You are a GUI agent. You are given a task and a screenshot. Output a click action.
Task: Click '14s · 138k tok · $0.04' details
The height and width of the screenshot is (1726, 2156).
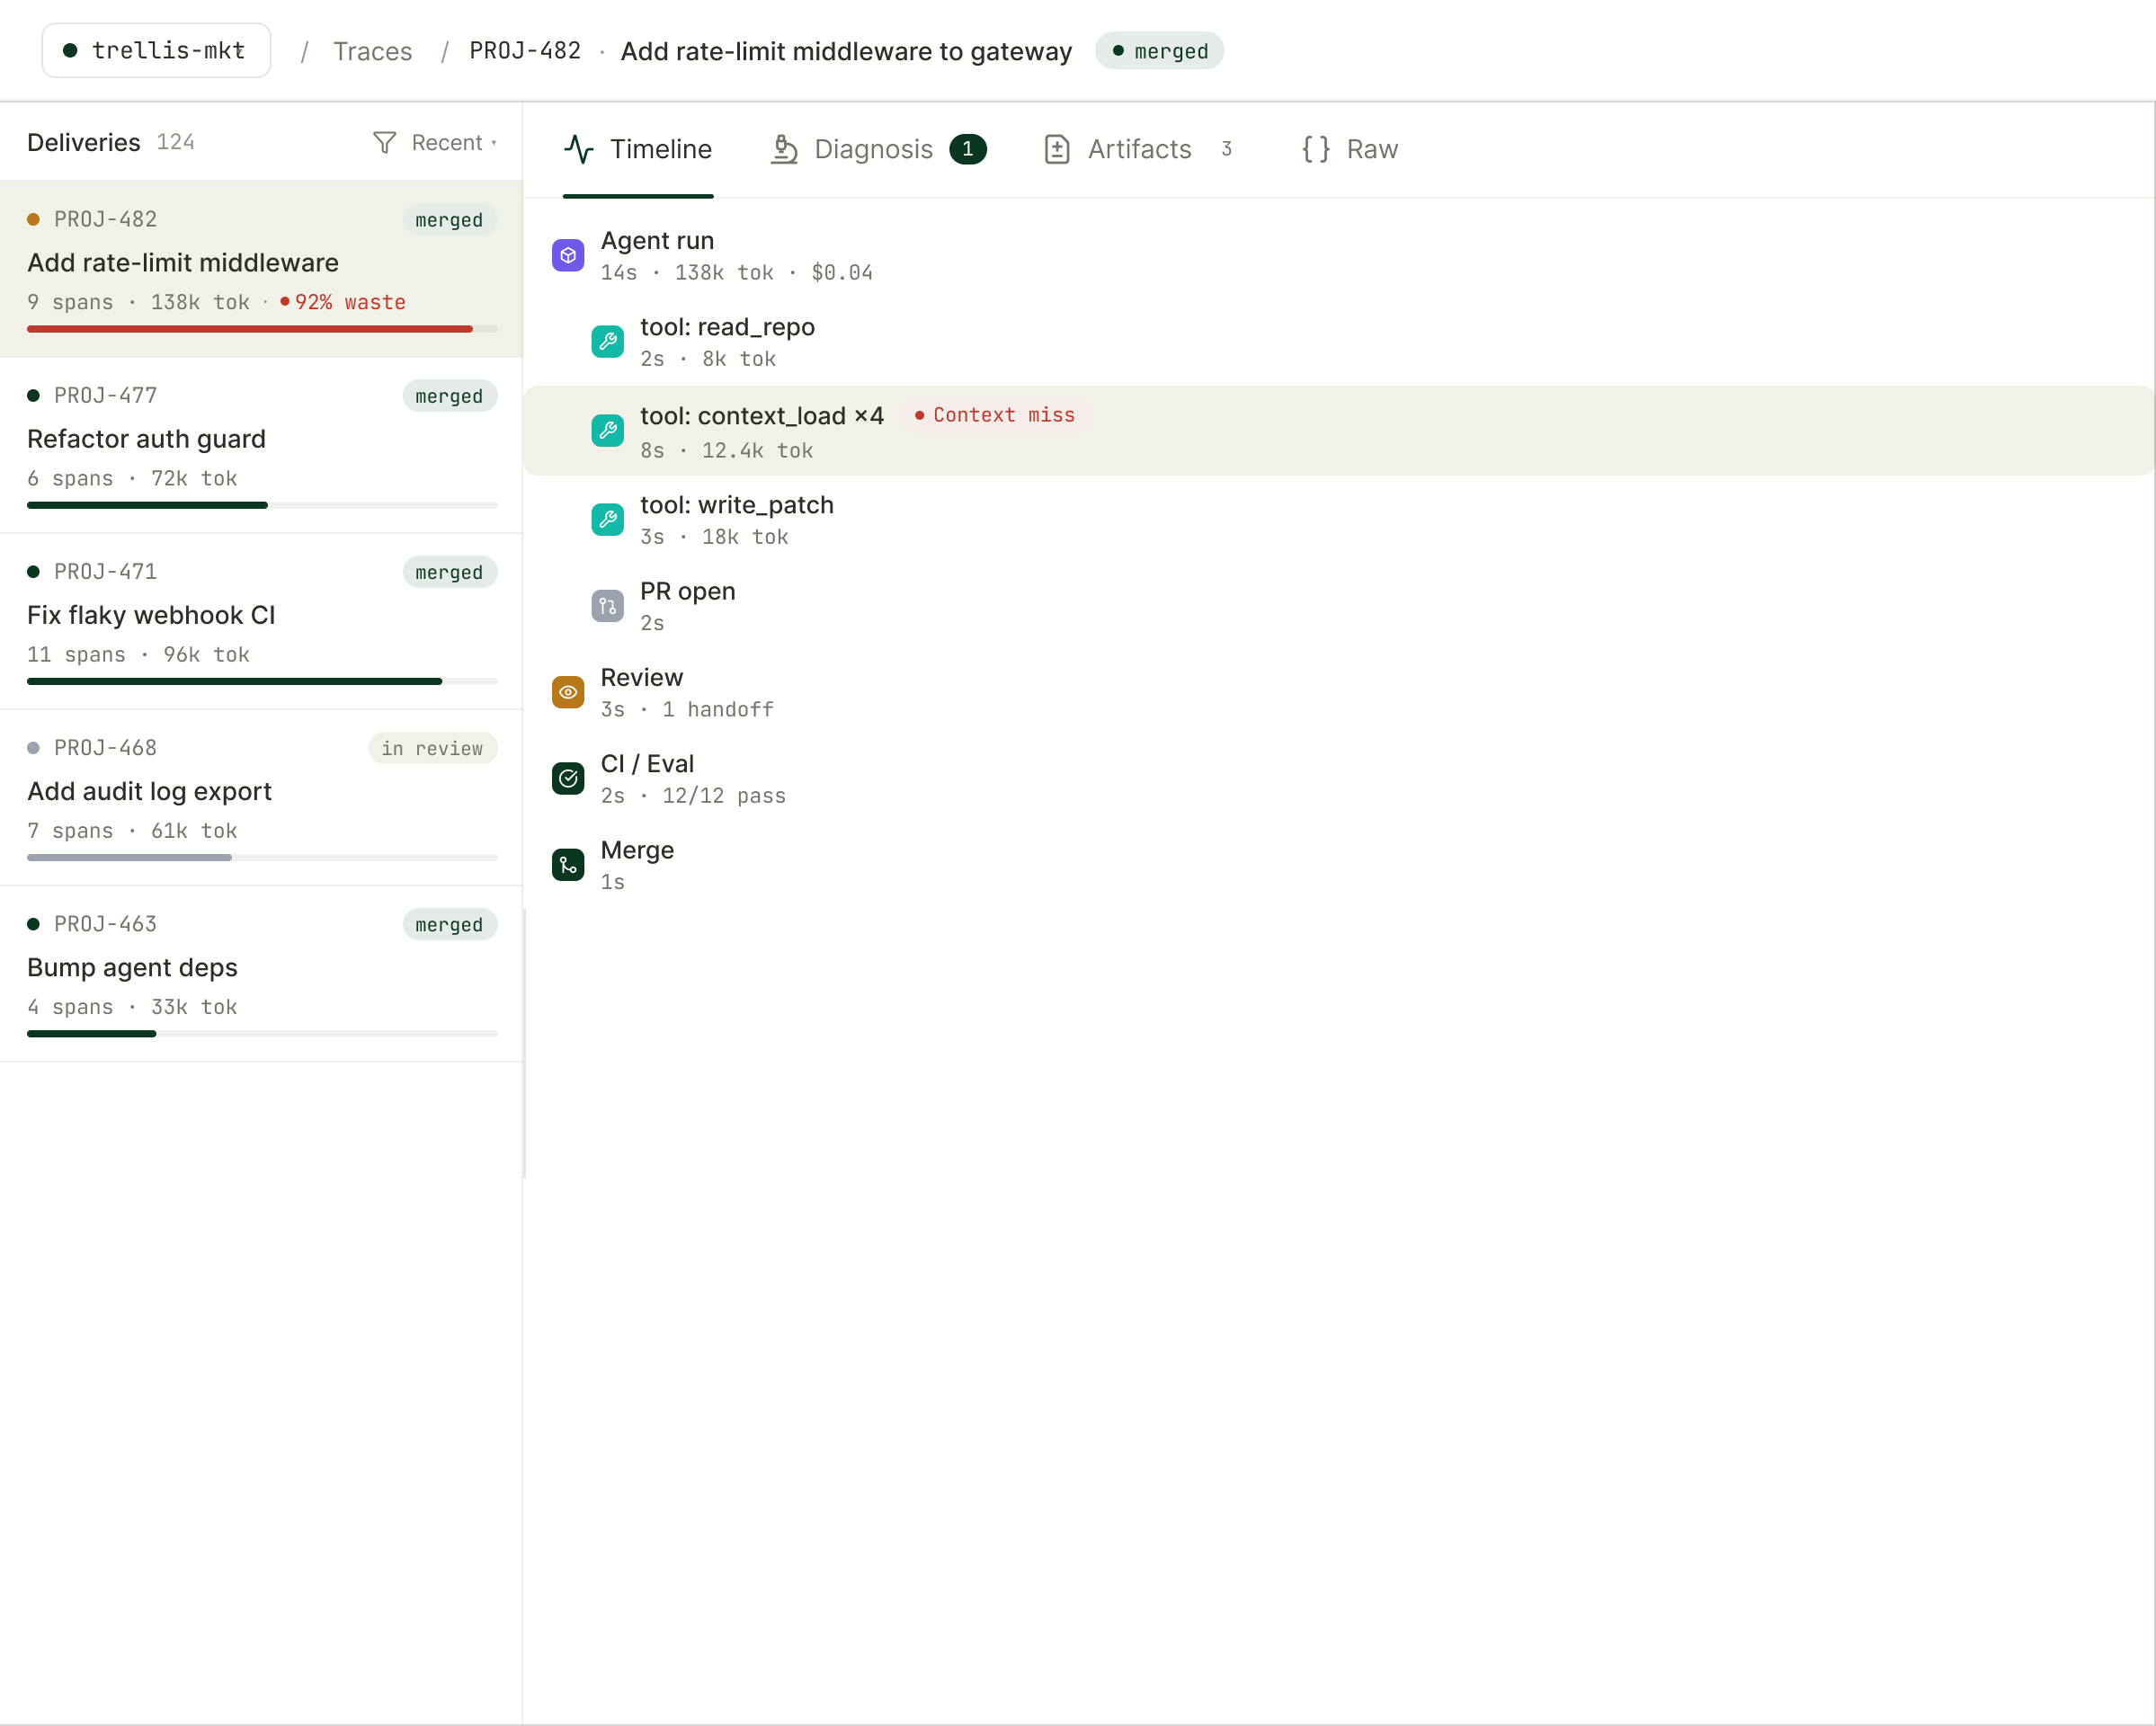coord(737,272)
